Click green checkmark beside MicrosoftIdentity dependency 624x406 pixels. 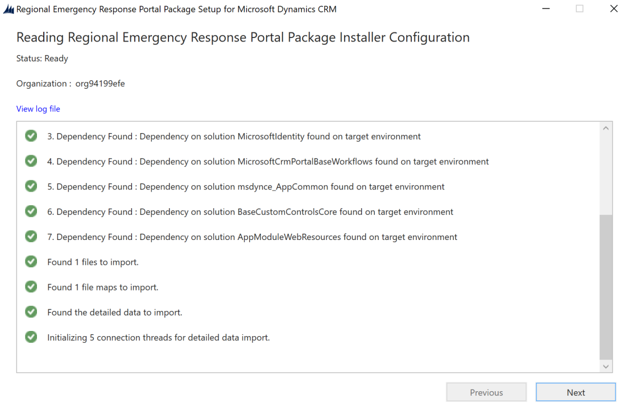(31, 136)
